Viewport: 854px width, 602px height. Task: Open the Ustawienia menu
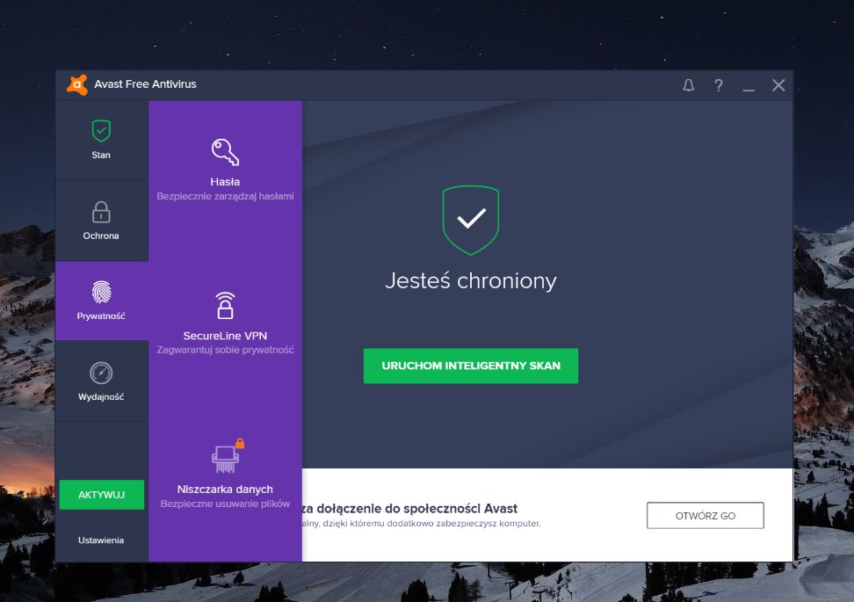click(100, 540)
